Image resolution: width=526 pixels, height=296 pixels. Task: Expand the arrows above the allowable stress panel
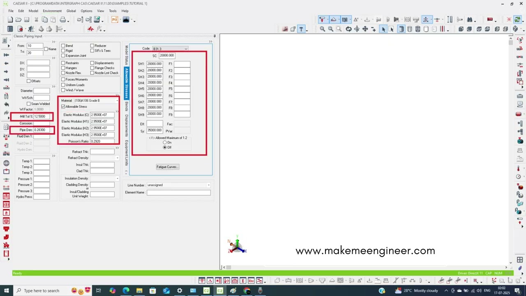coord(210,42)
